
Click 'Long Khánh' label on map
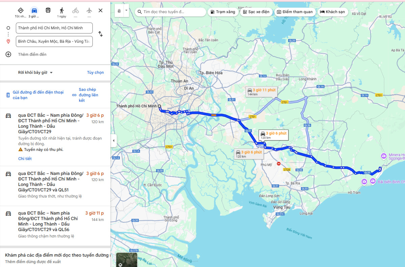click(x=307, y=79)
